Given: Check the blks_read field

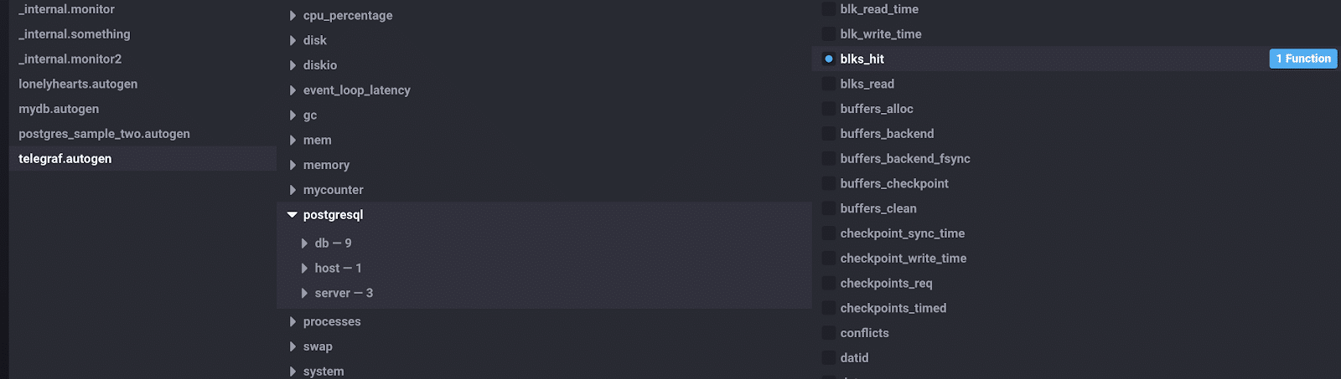Looking at the screenshot, I should point(829,84).
